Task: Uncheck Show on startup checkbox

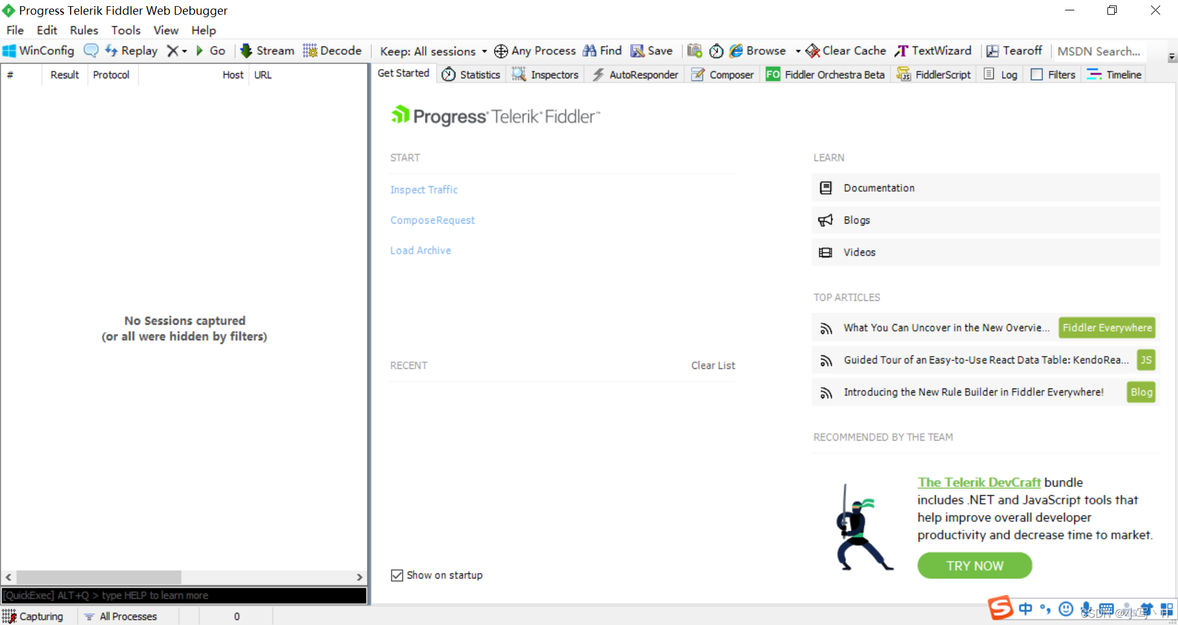Action: [397, 575]
